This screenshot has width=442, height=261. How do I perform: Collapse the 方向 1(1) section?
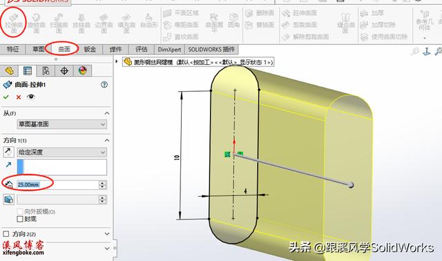coord(107,140)
